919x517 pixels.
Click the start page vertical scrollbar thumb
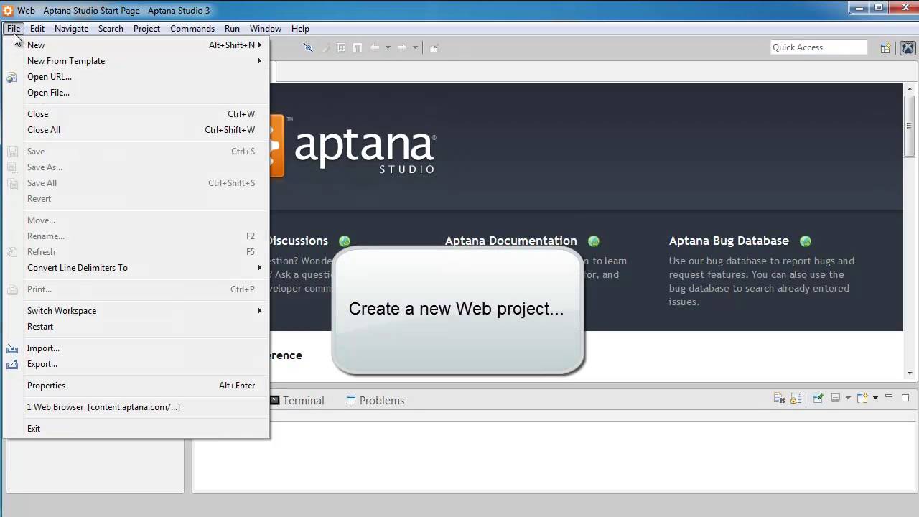click(x=910, y=126)
